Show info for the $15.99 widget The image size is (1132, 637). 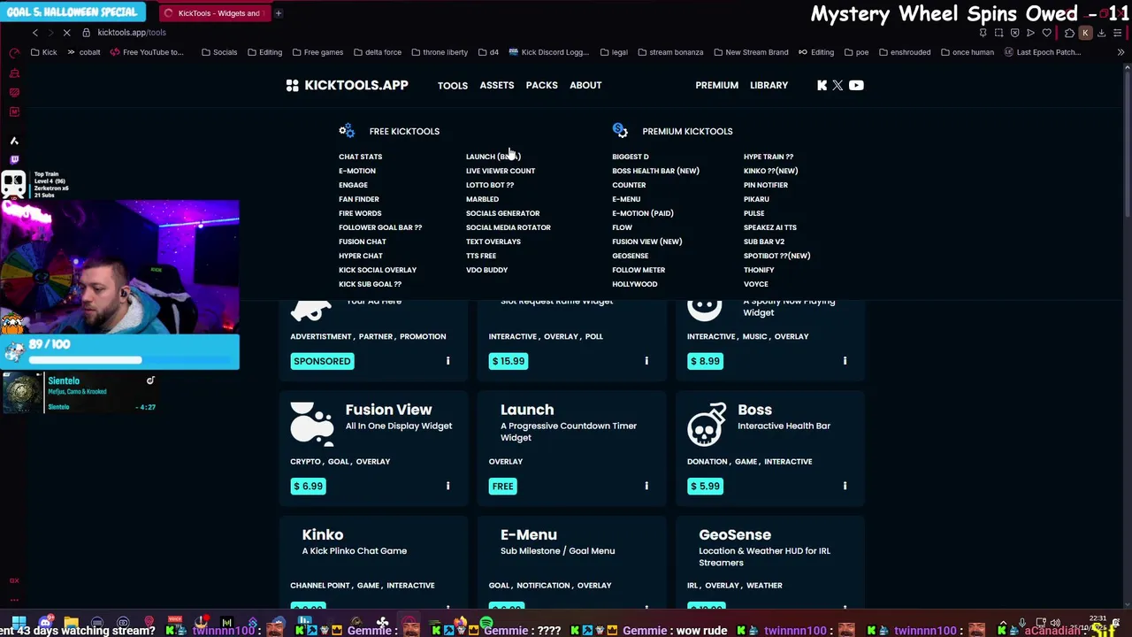tap(646, 361)
